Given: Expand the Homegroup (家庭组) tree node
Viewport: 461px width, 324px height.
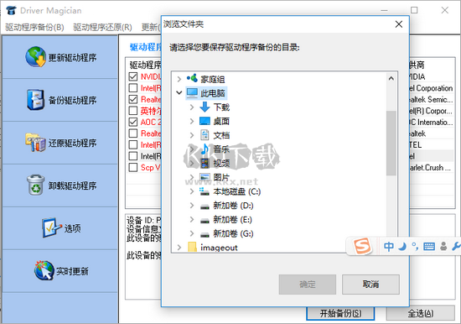Looking at the screenshot, I should tap(179, 79).
